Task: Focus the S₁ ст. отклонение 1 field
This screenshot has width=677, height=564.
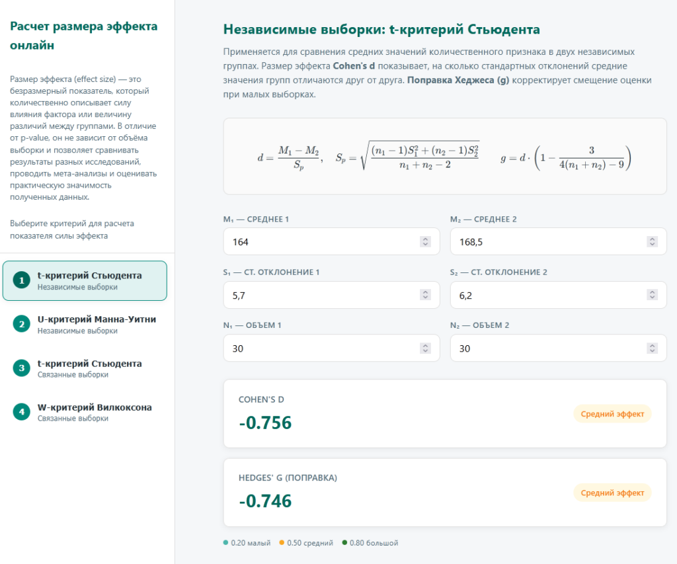Action: pos(331,295)
